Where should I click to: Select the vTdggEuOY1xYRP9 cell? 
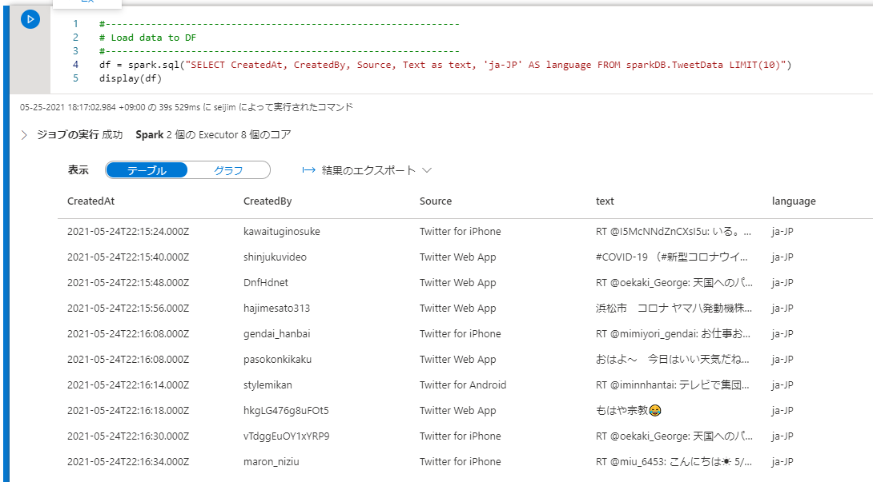pos(286,436)
